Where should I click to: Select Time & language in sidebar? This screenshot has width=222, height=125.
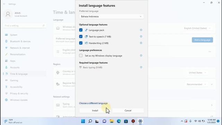click(25, 74)
